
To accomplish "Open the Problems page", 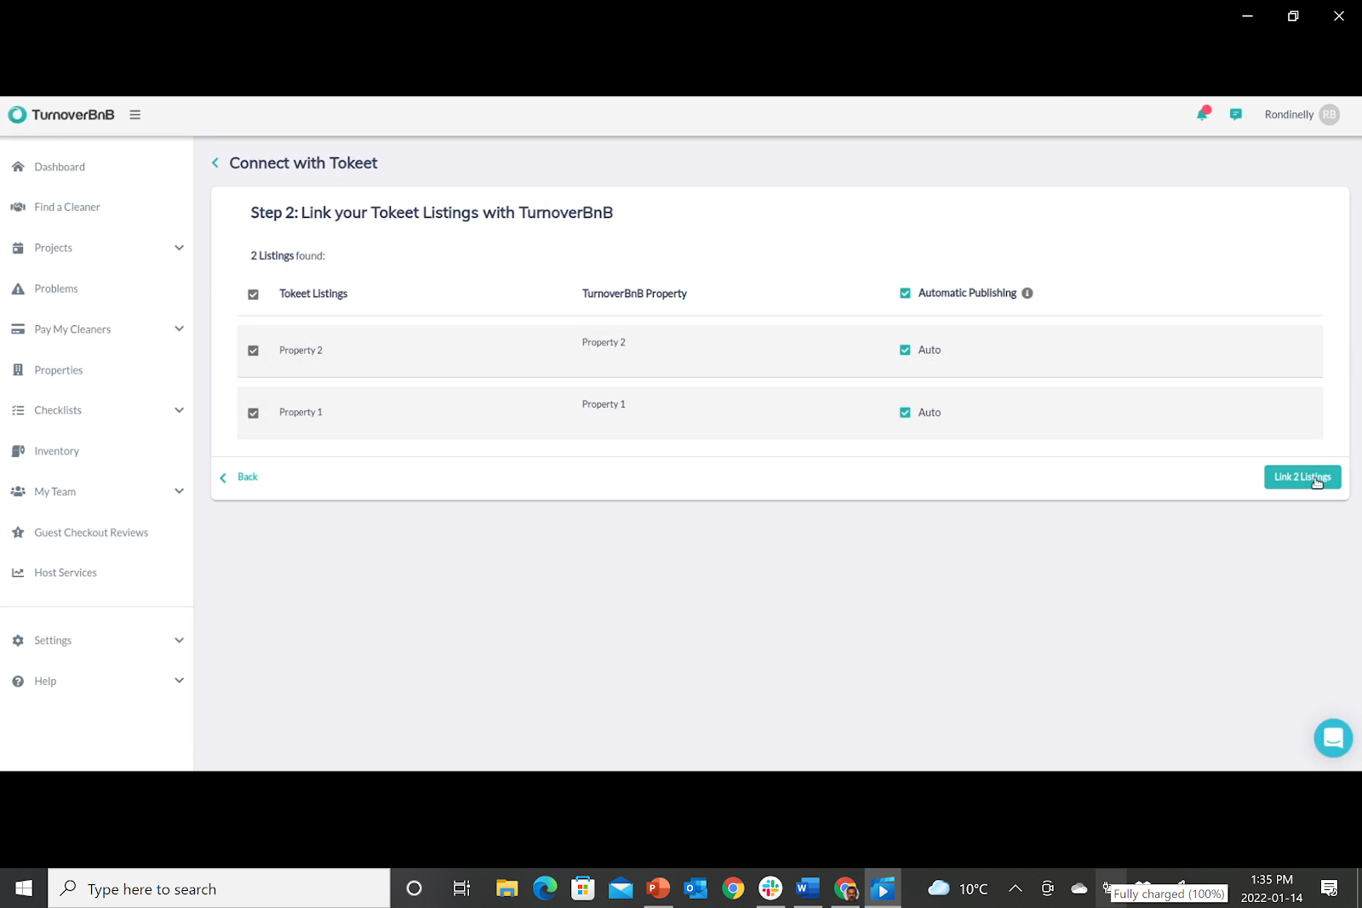I will [x=56, y=288].
